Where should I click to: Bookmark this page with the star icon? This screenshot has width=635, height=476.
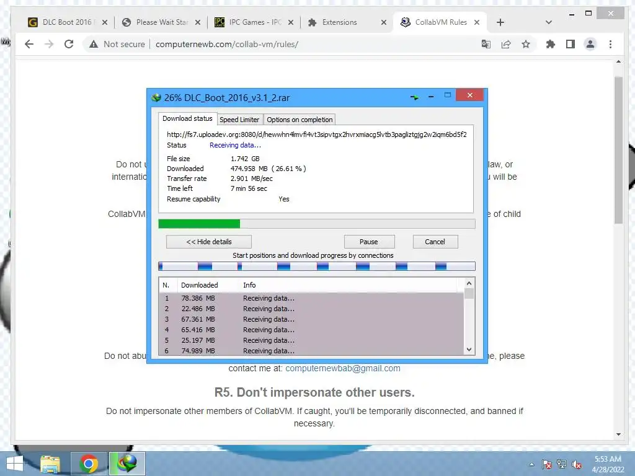(x=526, y=44)
